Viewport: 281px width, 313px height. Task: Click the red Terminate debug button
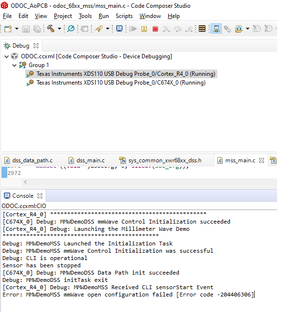(155, 29)
